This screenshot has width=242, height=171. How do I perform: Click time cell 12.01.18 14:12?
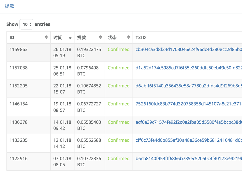pos(63,143)
